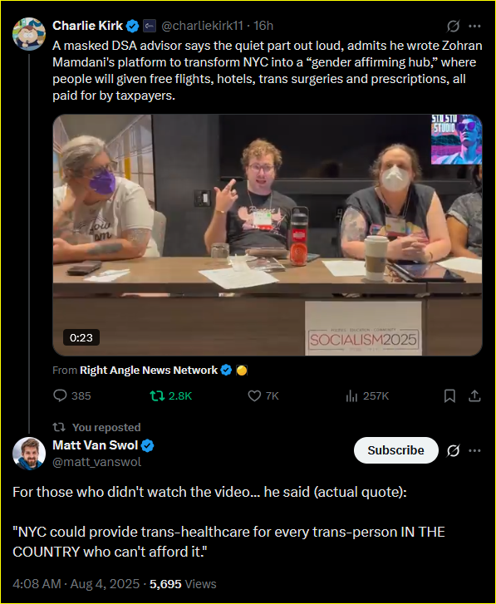The image size is (496, 604).
Task: Click the affiliate badge next to Charlie Kirk
Action: pyautogui.click(x=149, y=27)
